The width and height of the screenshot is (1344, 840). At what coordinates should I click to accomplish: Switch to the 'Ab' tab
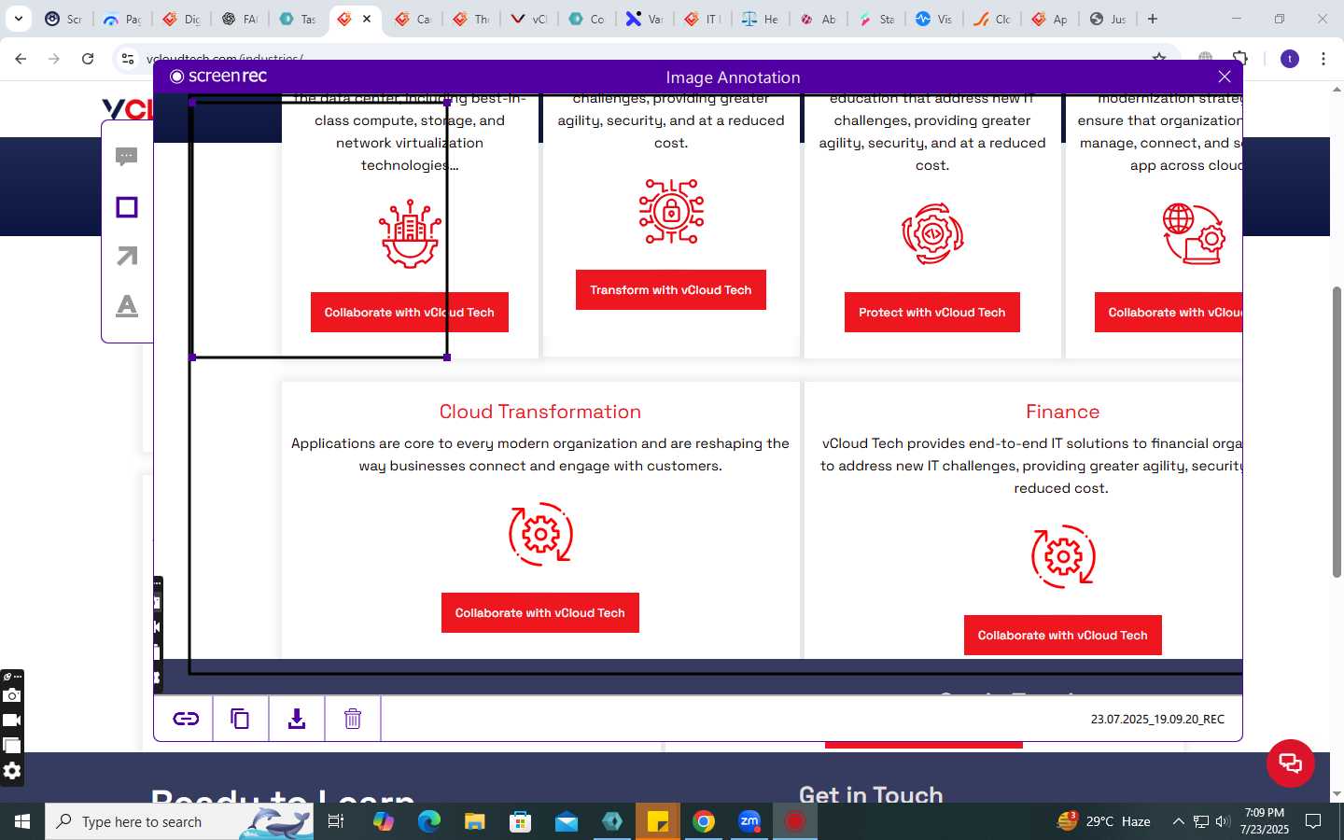pos(819,19)
